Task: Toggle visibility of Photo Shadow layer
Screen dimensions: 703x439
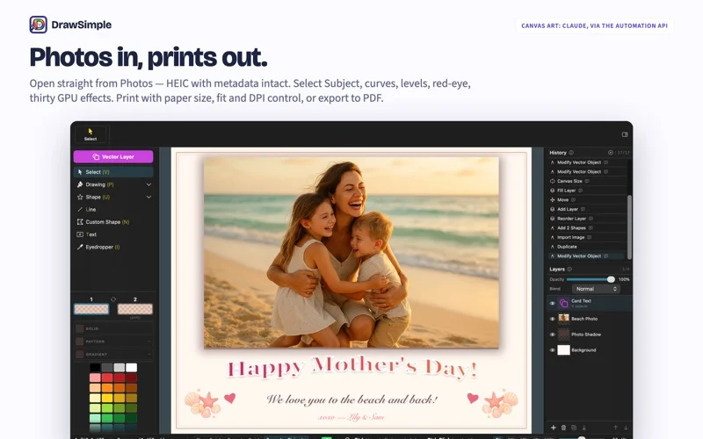Action: 553,335
